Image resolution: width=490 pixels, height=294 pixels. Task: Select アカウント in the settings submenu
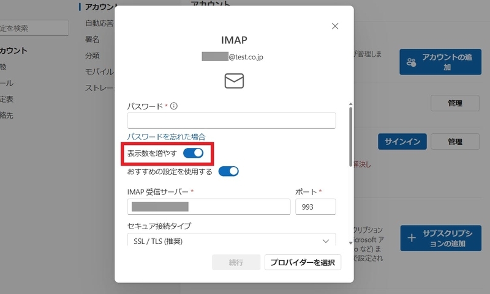pyautogui.click(x=99, y=7)
